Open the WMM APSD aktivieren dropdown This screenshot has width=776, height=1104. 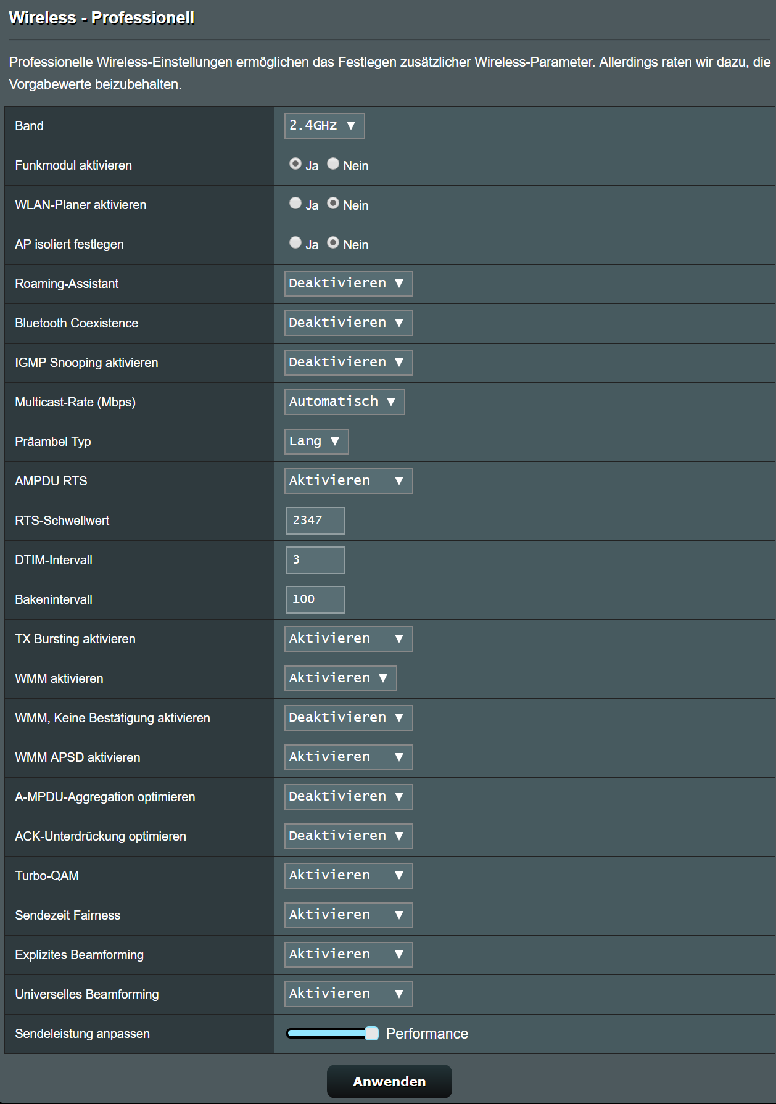[x=348, y=757]
